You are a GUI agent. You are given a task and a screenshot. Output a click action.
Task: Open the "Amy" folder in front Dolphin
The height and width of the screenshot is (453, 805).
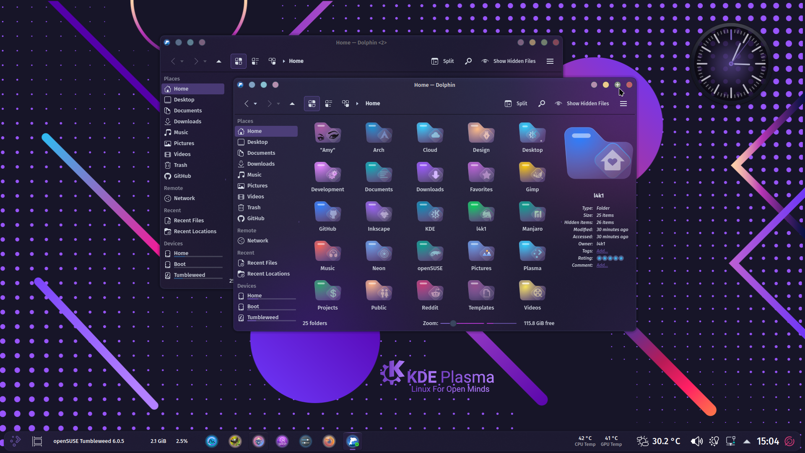click(327, 133)
